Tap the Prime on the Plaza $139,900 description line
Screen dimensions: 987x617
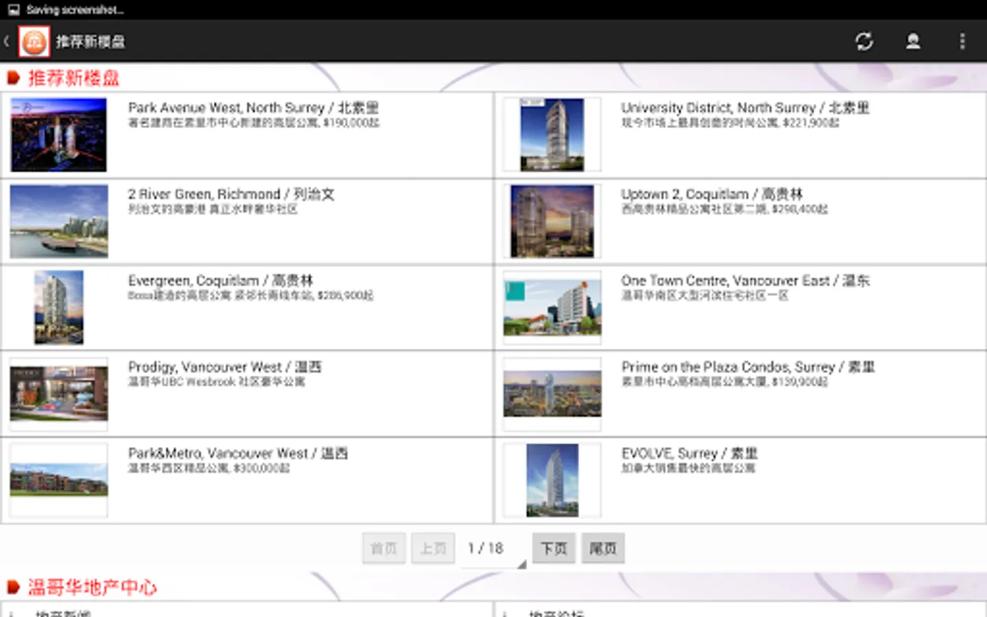tap(724, 382)
